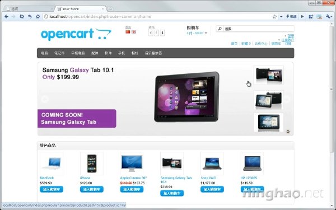Click the play arrow icon in browser toolbar
The height and width of the screenshot is (210, 336).
(x=302, y=16)
